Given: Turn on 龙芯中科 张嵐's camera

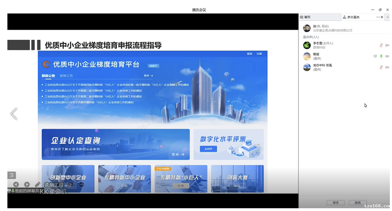Looking at the screenshot, I should pos(387,67).
